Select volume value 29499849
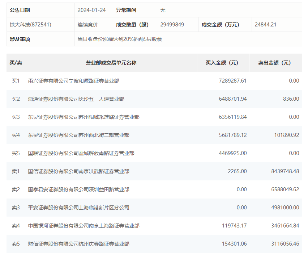Viewport: 308px width, 259px height. pos(172,25)
